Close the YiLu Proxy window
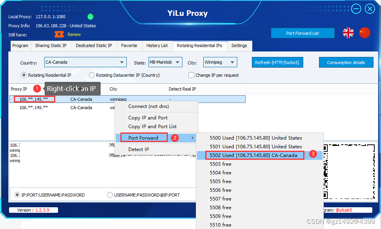The image size is (381, 229). 370,9
